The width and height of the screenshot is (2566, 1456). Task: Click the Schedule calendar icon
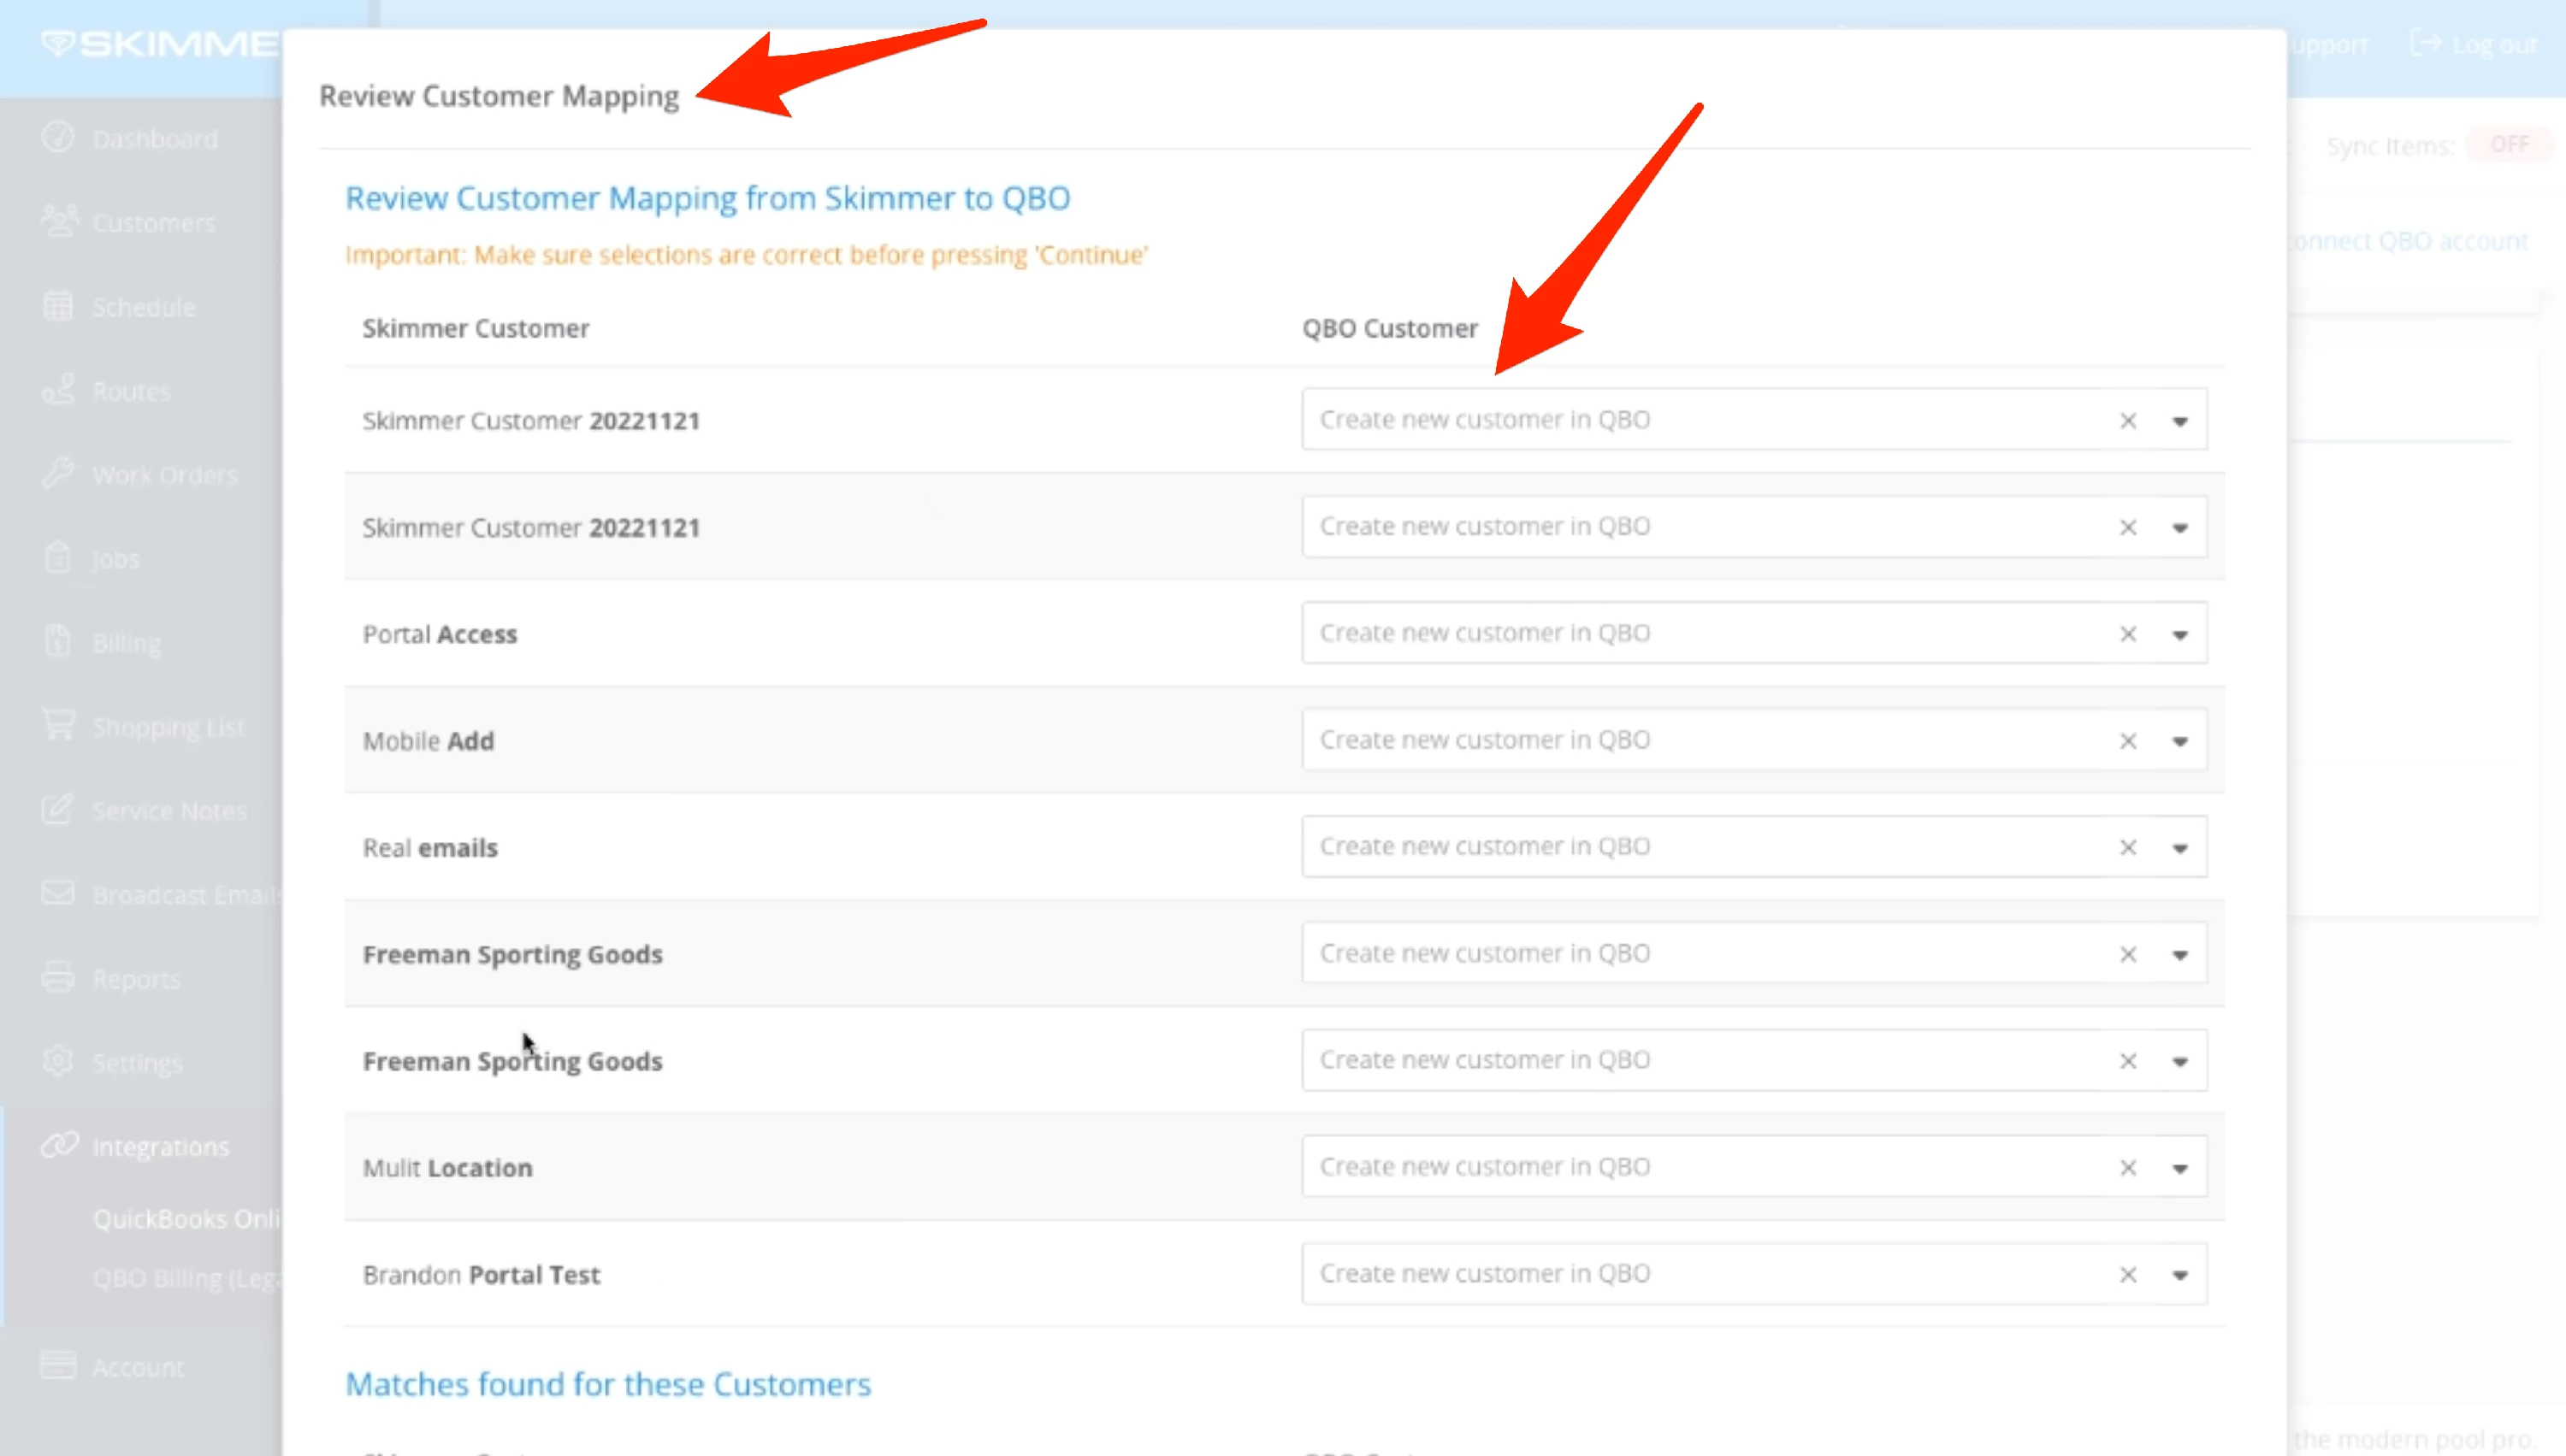pos(58,305)
